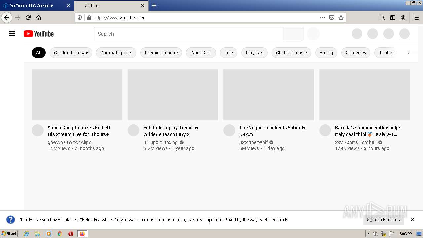The image size is (423, 238).
Task: Filter by Live chip
Action: coord(229,53)
